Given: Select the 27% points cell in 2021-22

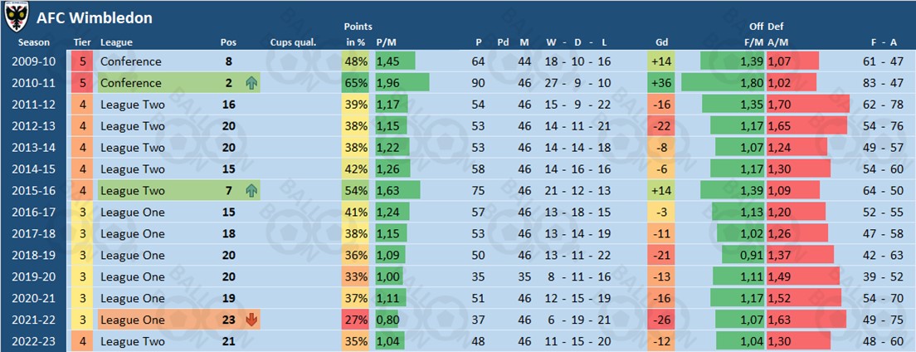Looking at the screenshot, I should (357, 320).
